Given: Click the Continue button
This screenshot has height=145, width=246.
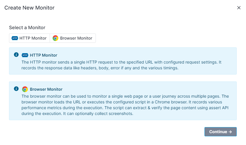Looking at the screenshot, I should coord(220,132).
